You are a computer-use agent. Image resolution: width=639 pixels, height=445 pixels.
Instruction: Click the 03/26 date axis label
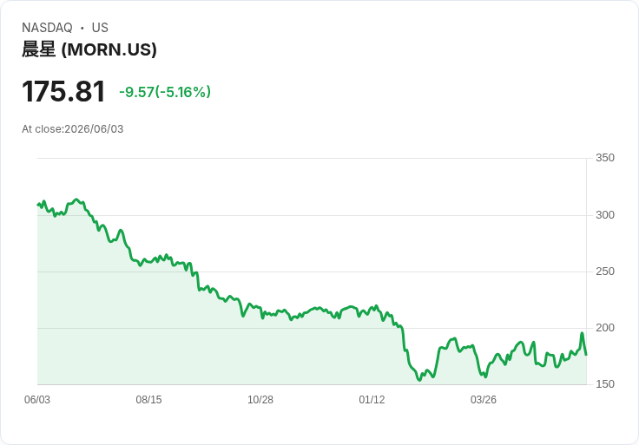(x=484, y=400)
